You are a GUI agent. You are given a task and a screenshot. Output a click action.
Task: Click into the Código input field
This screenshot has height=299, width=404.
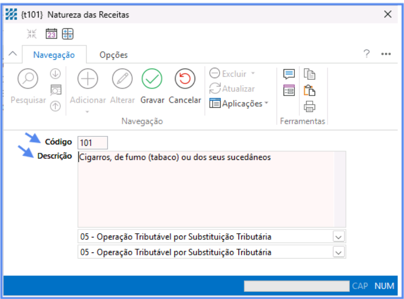93,142
